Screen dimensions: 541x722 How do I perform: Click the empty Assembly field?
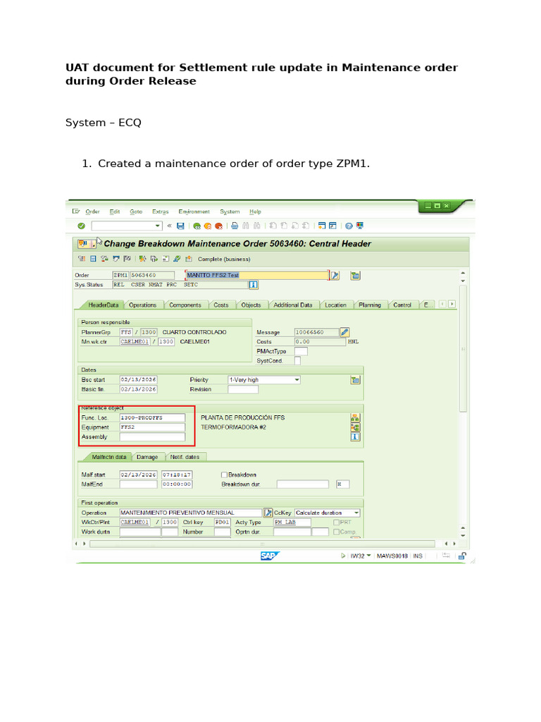(152, 437)
